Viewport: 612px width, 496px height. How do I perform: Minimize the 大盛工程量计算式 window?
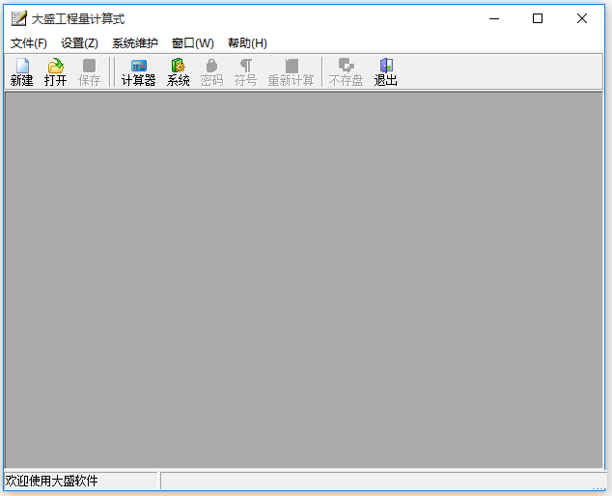point(494,18)
